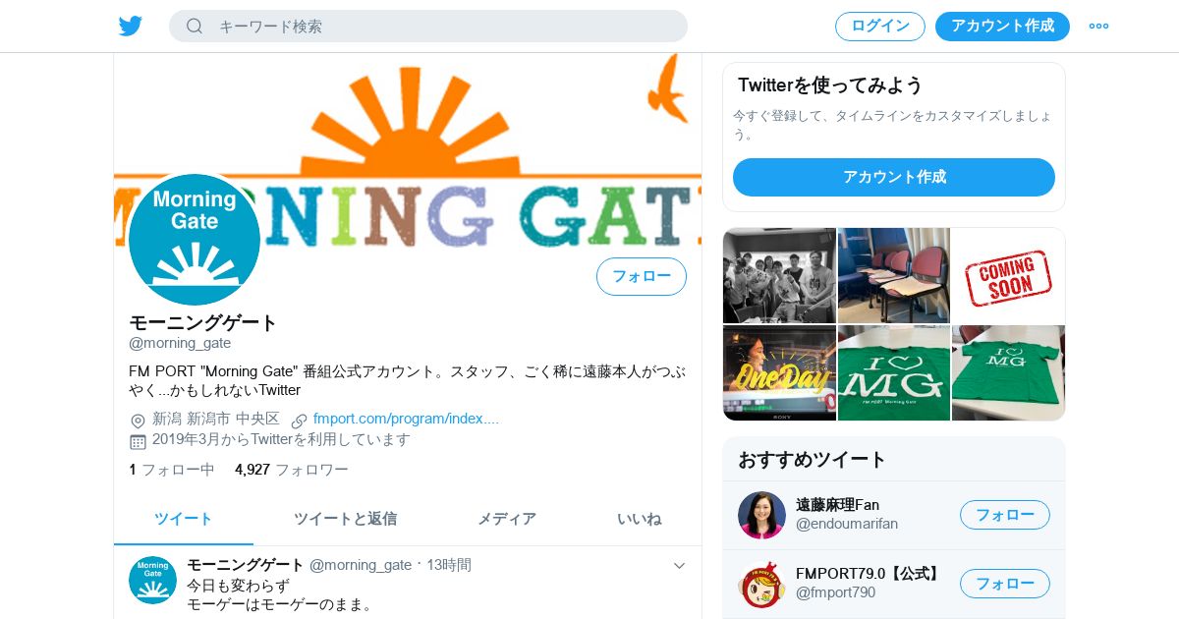Click the link chain icon beside fmport.com
Screen dimensions: 1179x619
(300, 421)
